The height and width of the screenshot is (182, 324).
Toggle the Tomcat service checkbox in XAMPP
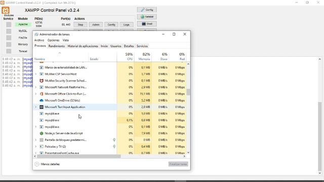(9, 51)
